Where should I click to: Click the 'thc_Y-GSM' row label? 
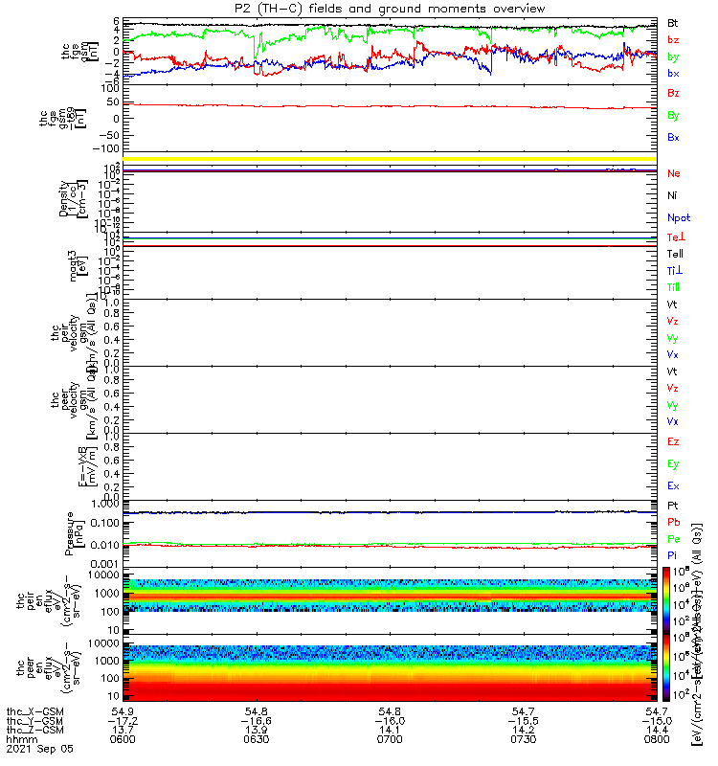[35, 721]
